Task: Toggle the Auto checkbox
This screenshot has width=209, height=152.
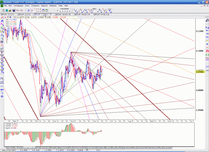Action: coord(94,11)
